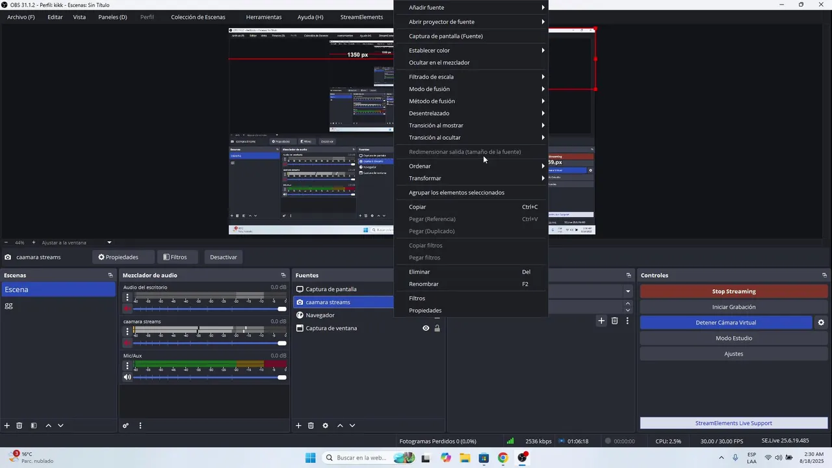Mute the Mic/Aux speaker icon
This screenshot has height=468, width=832.
pos(127,377)
